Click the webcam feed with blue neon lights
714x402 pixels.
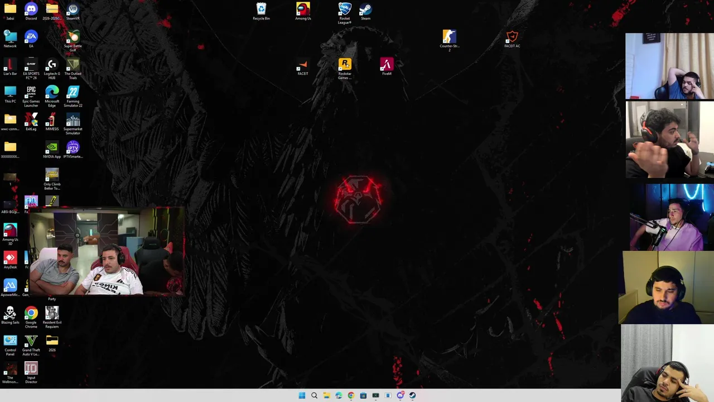pos(672,217)
